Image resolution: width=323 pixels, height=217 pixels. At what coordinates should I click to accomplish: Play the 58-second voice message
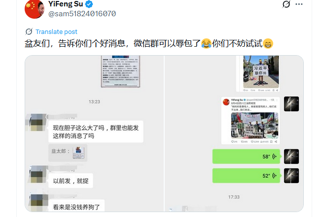click(246, 156)
